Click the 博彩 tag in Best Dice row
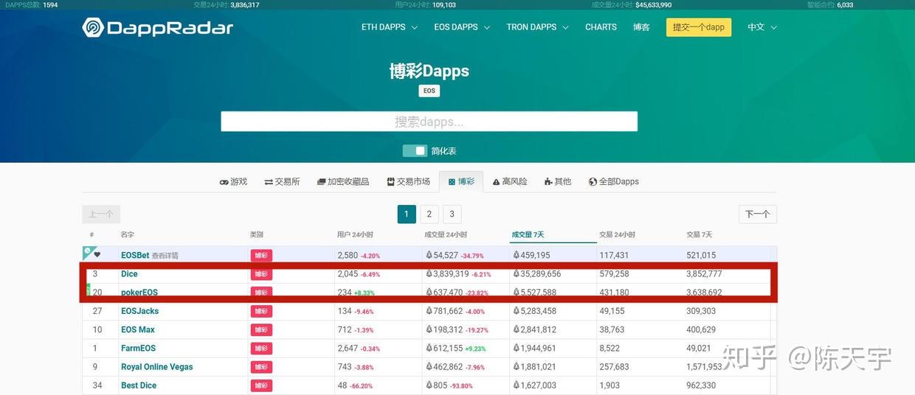The height and width of the screenshot is (395, 915). point(261,385)
